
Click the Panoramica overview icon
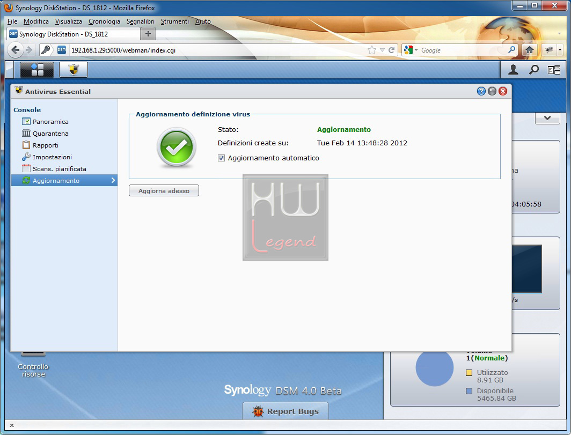[x=26, y=121]
